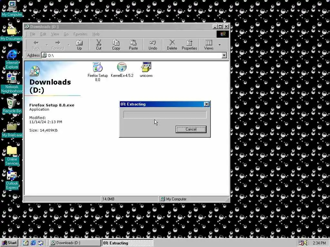Minimize the Downloads (D:) window
Screen dimensions: 330x247
pos(215,27)
